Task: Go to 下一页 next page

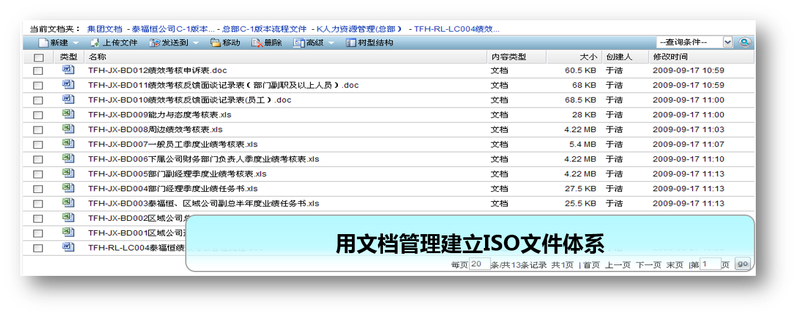Action: tap(649, 265)
